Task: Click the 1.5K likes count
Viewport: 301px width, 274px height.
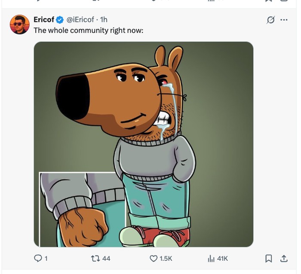Action: (166, 258)
